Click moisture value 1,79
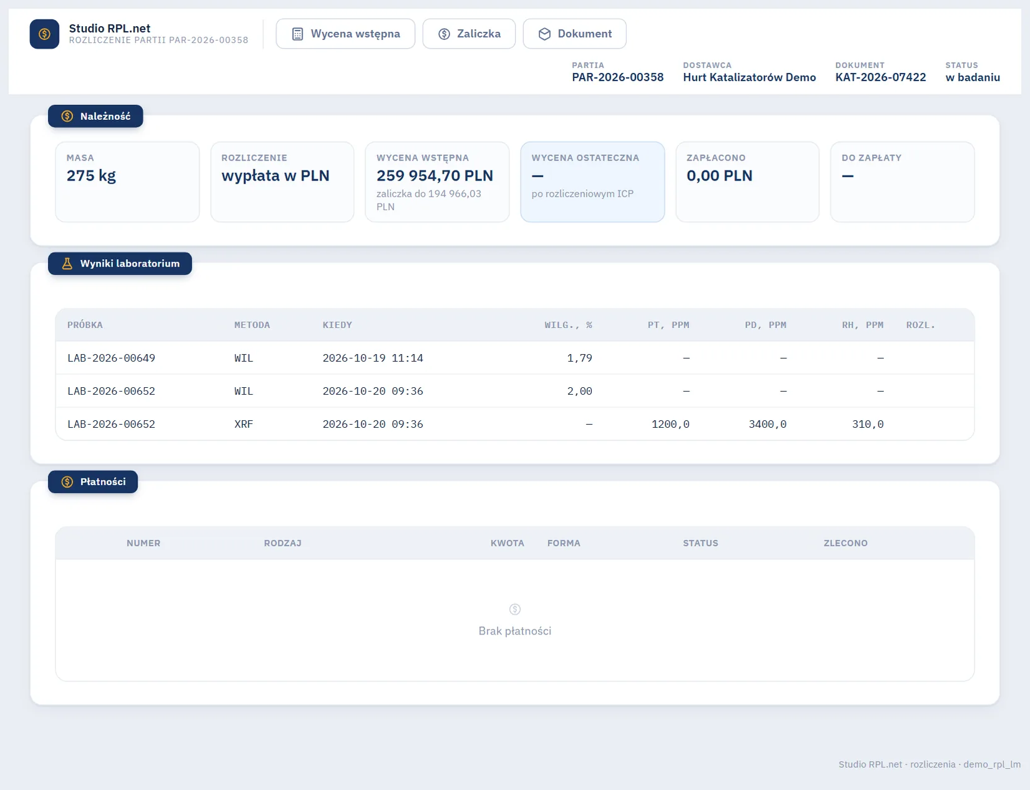The width and height of the screenshot is (1030, 790). click(x=579, y=358)
